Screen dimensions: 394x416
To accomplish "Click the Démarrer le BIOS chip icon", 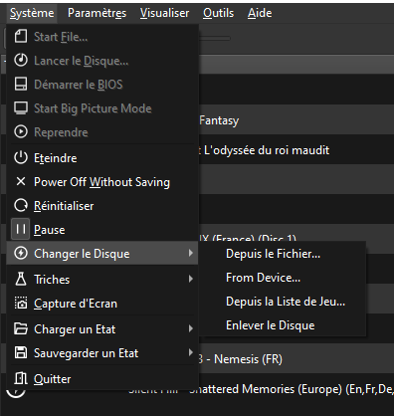I will (21, 85).
